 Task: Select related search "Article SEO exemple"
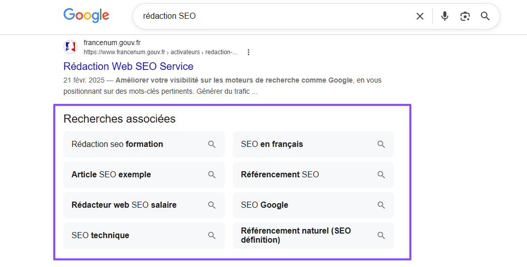click(x=144, y=175)
